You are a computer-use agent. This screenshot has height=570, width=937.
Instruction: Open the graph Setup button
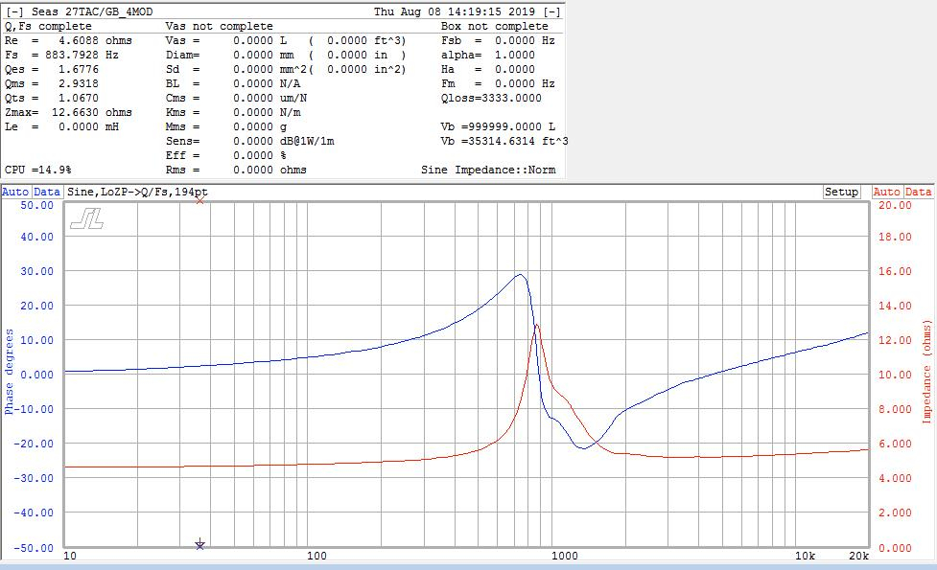click(841, 192)
